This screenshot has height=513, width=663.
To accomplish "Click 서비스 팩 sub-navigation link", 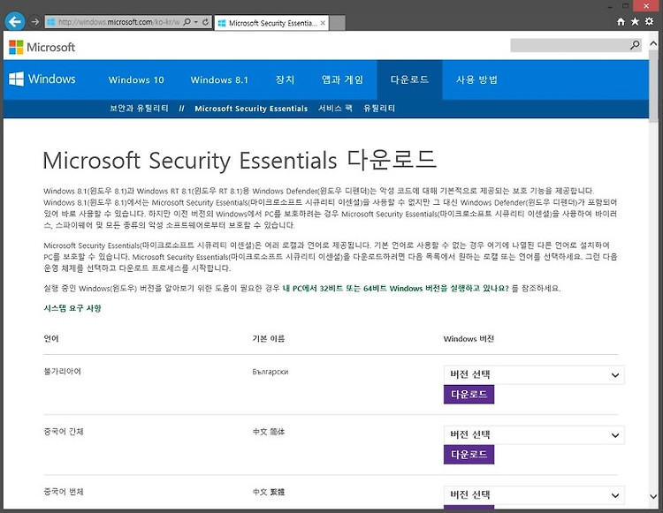I will [x=335, y=109].
